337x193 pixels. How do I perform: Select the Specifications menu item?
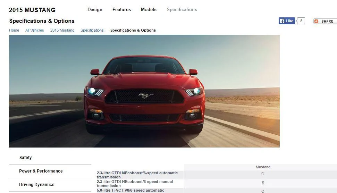coord(182,9)
